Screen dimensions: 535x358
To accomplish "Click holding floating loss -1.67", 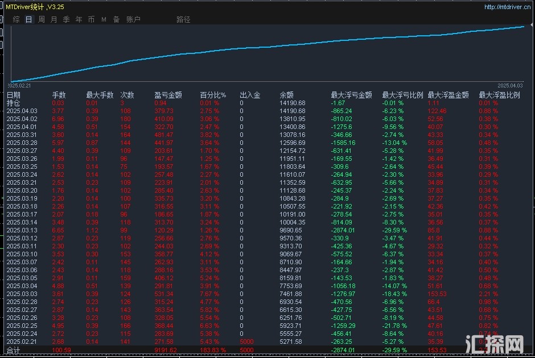I will [x=338, y=103].
